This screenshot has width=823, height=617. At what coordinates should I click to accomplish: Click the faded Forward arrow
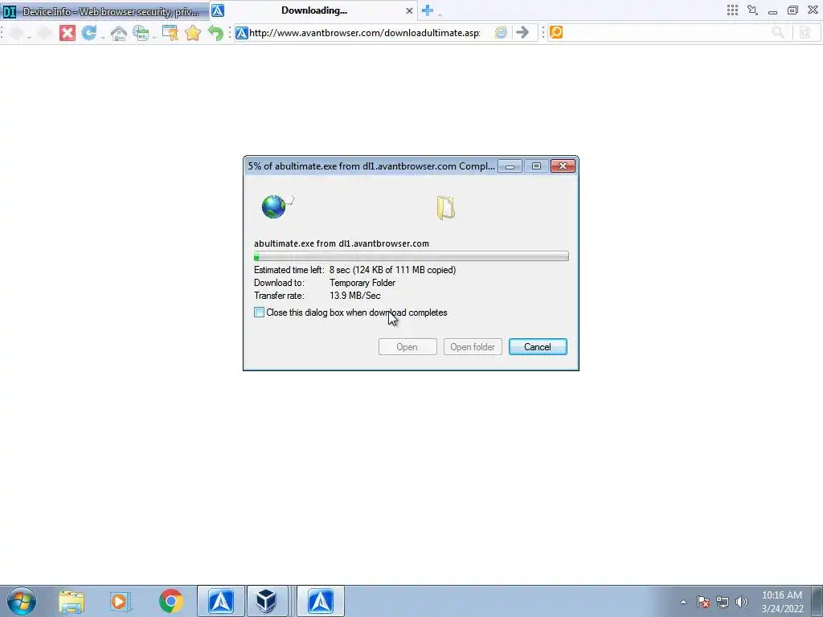point(44,33)
